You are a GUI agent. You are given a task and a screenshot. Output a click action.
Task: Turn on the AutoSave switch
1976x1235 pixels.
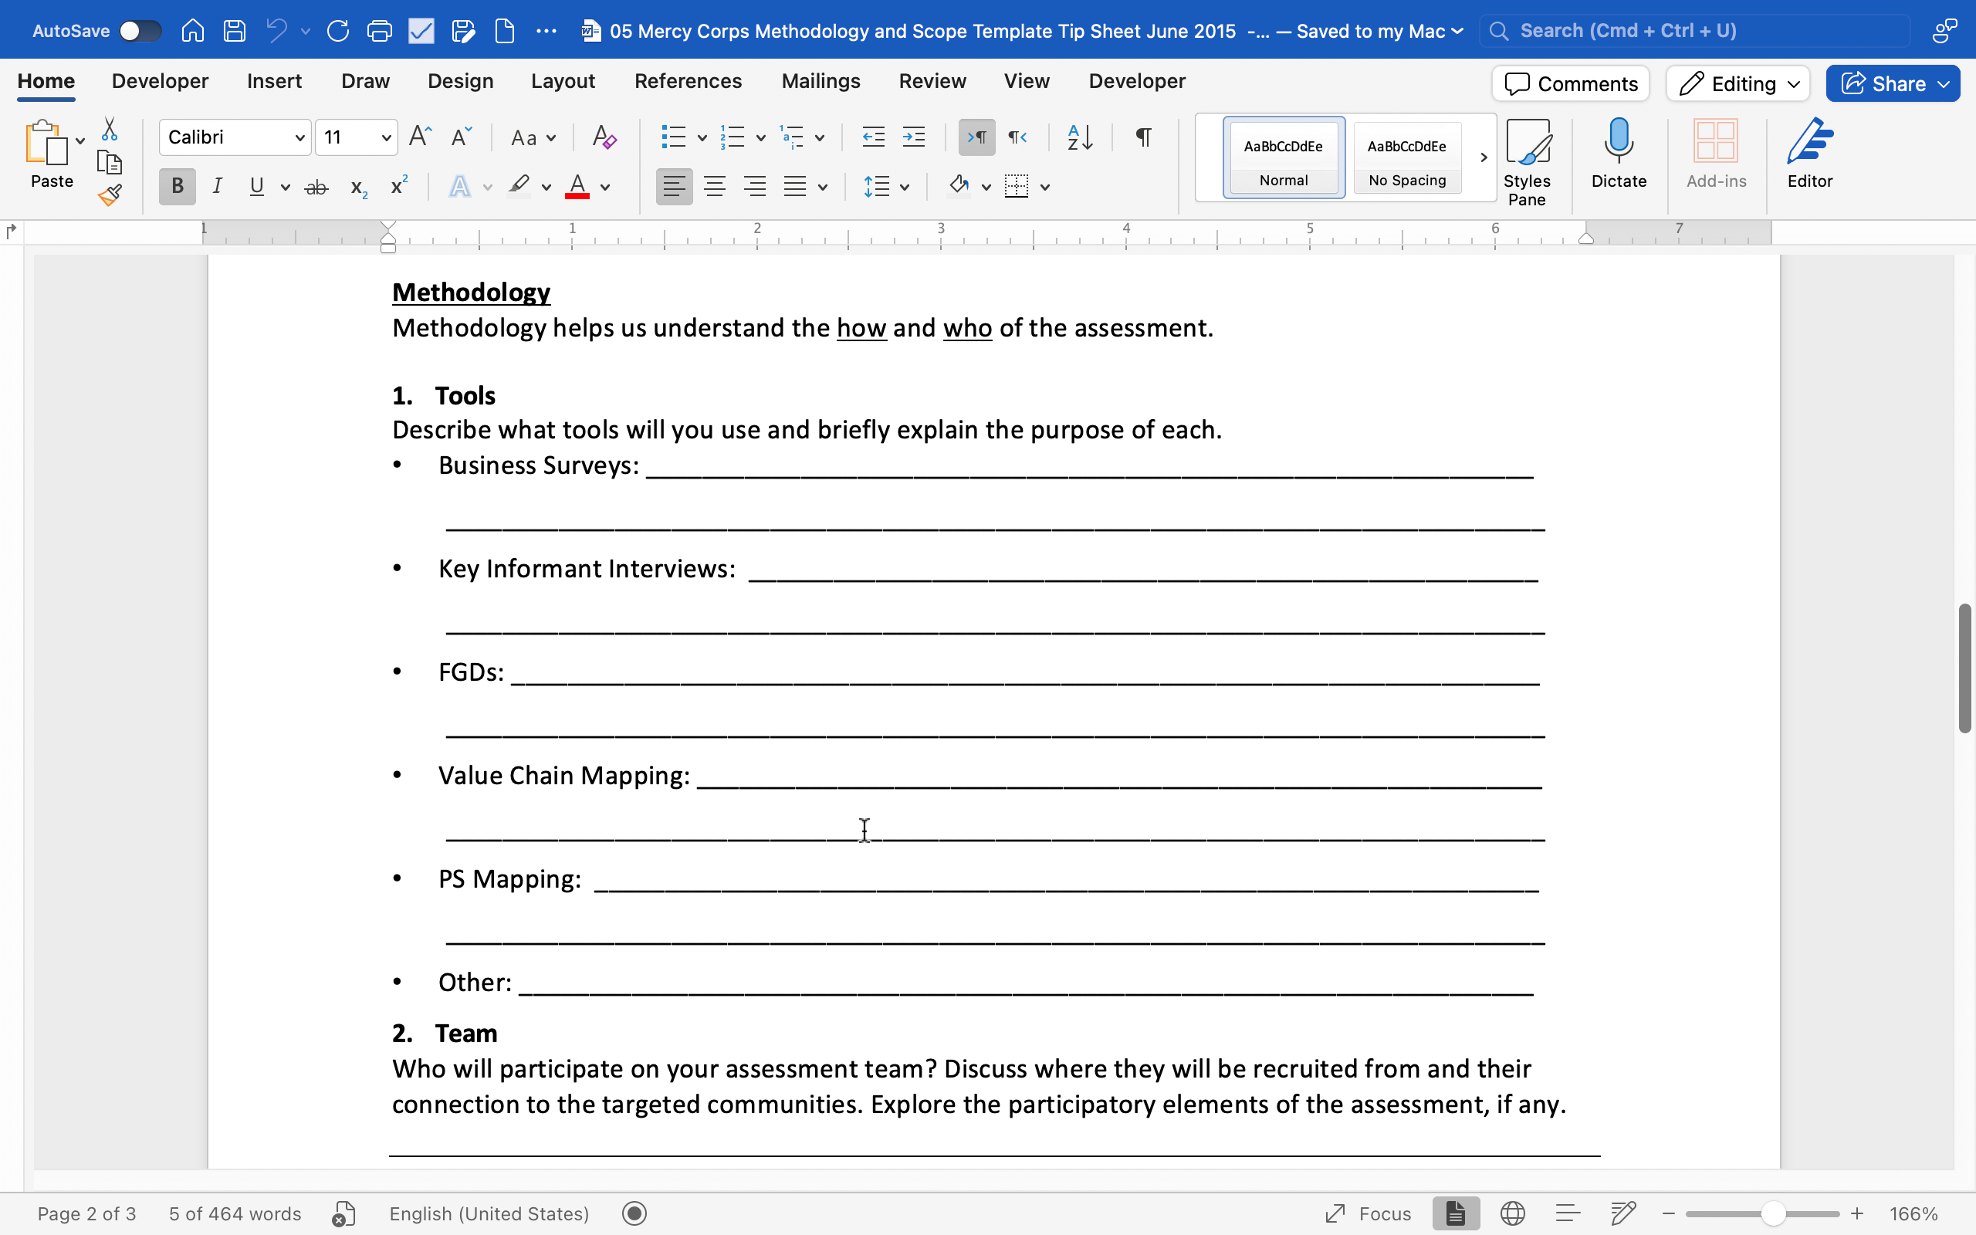click(x=139, y=31)
